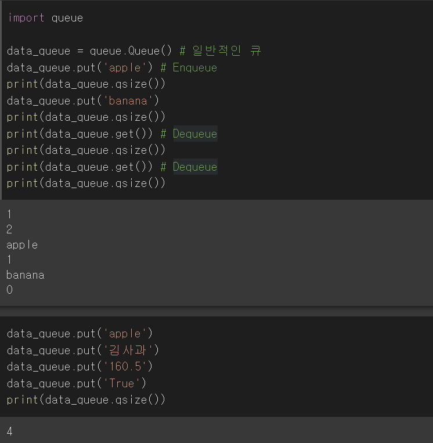Screen dimensions: 433x443
Task: Click the line data_queue.put('True')
Action: click(x=76, y=383)
